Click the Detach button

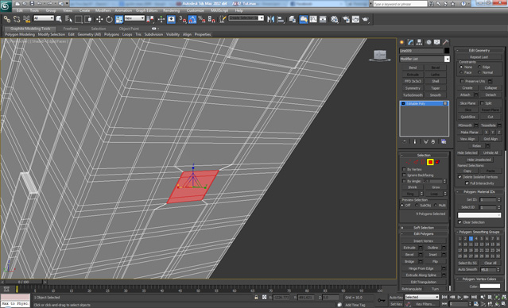click(491, 94)
